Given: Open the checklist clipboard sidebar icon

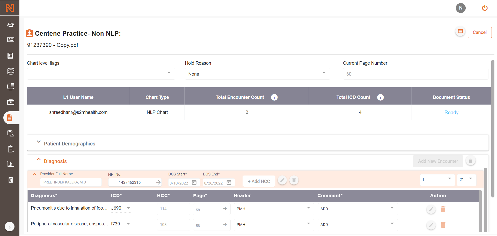Looking at the screenshot, I should click(11, 149).
